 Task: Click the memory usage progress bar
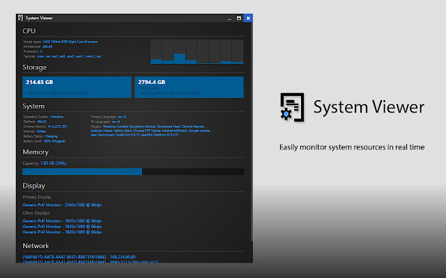tap(133, 172)
